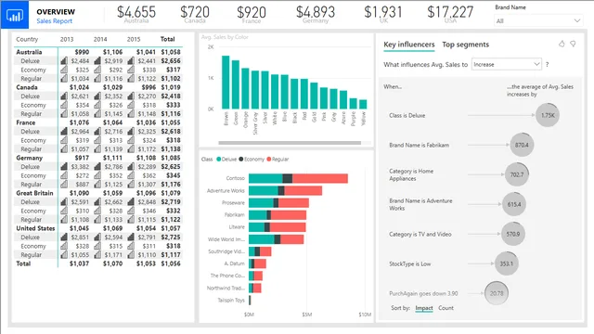Click the Regular legend color swatch
The width and height of the screenshot is (594, 334).
pyautogui.click(x=269, y=159)
